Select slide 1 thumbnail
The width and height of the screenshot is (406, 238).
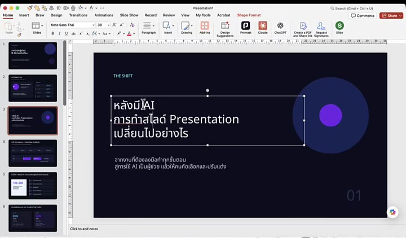[33, 56]
